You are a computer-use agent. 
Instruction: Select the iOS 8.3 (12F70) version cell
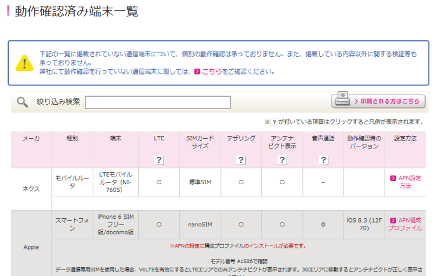(364, 224)
